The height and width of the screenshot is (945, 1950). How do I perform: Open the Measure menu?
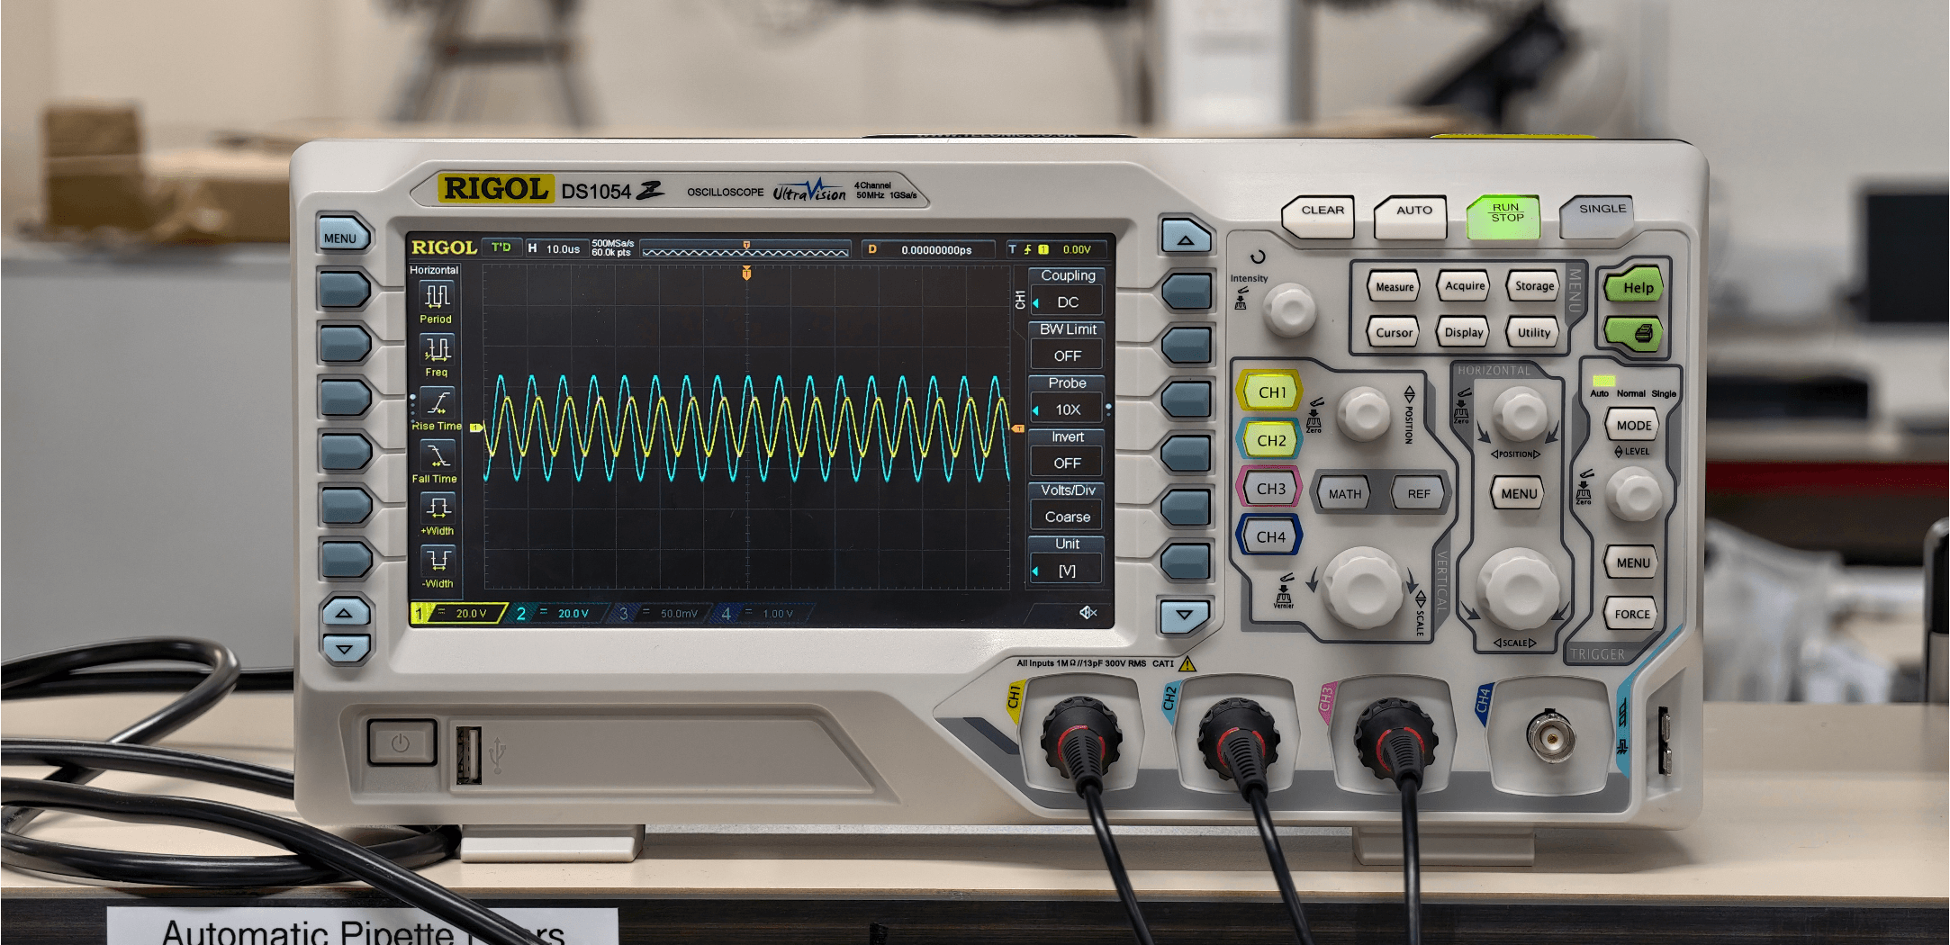pyautogui.click(x=1394, y=287)
